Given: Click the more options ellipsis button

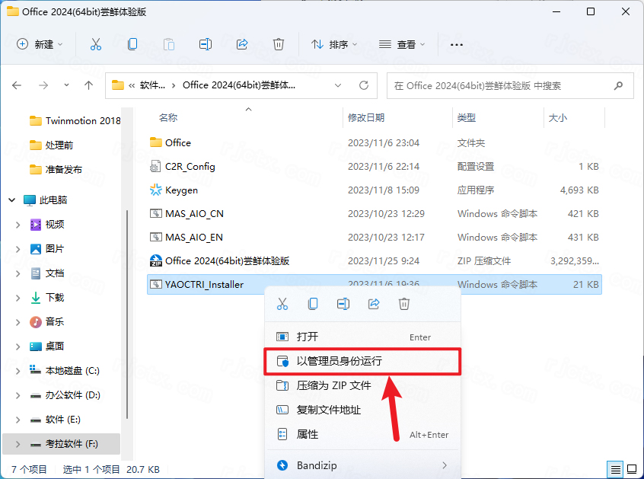Looking at the screenshot, I should [456, 45].
